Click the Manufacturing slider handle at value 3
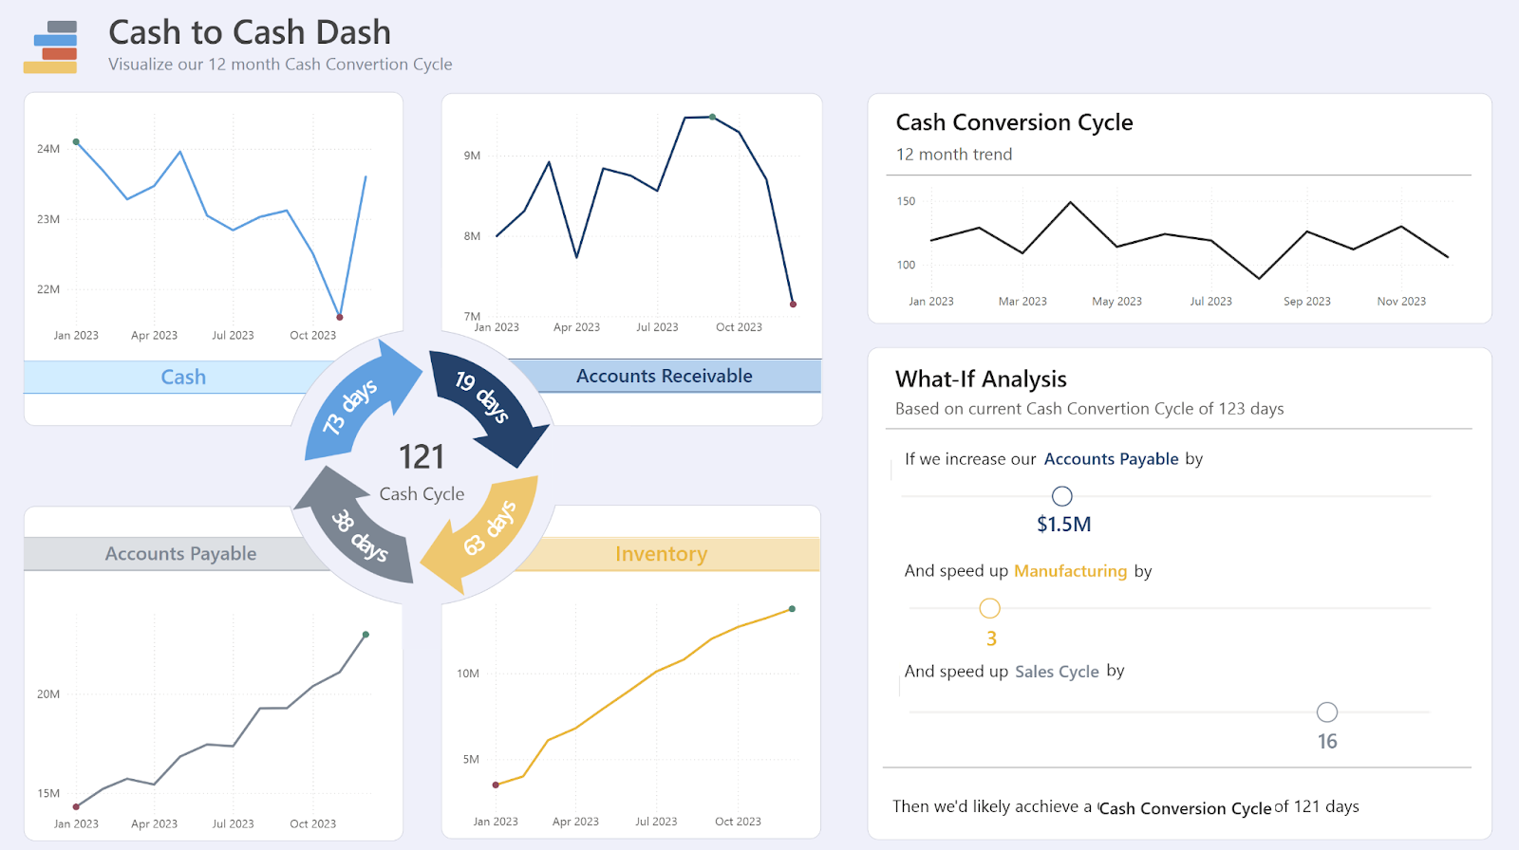Screen dimensions: 1519x850 tap(989, 607)
